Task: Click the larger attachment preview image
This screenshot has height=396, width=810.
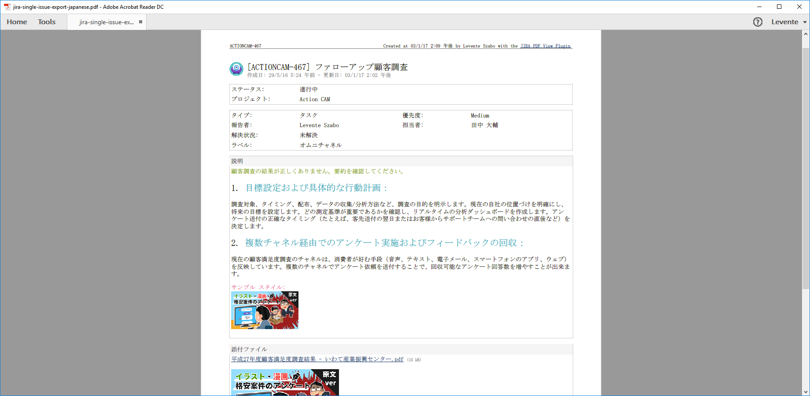Action: pos(285,382)
